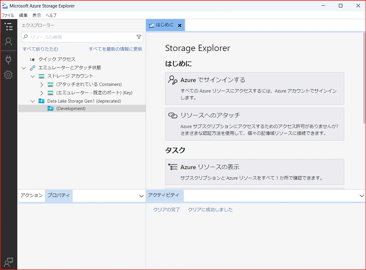Click the list icon beside Azure リソースの表示
Image resolution: width=366 pixels, height=270 pixels.
(173, 167)
